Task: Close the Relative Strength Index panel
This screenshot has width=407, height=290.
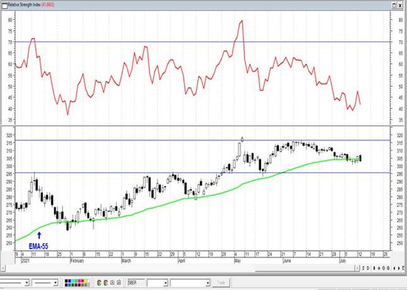Action: [400, 5]
